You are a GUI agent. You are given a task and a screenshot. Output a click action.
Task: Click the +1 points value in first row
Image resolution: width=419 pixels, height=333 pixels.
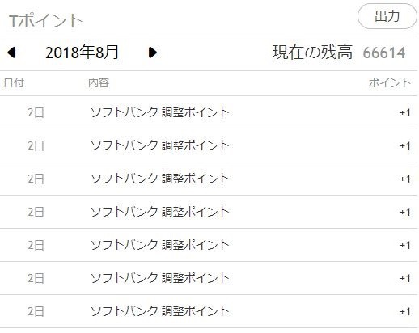[x=405, y=112]
